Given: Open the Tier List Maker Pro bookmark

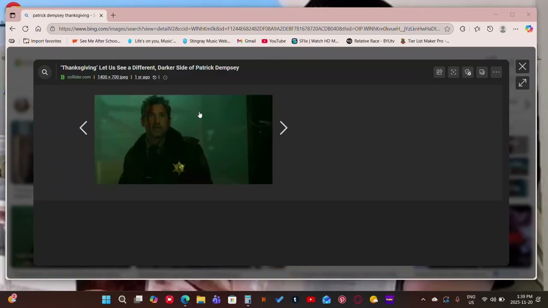Looking at the screenshot, I should point(425,41).
